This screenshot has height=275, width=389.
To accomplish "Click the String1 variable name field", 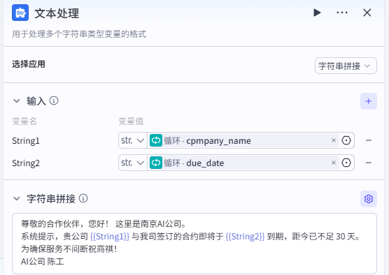I will [26, 141].
